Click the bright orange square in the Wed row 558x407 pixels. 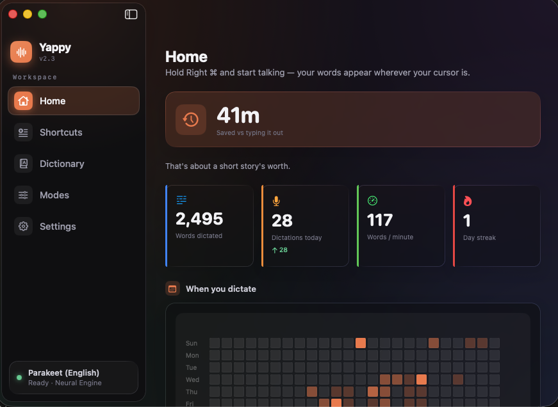click(422, 379)
